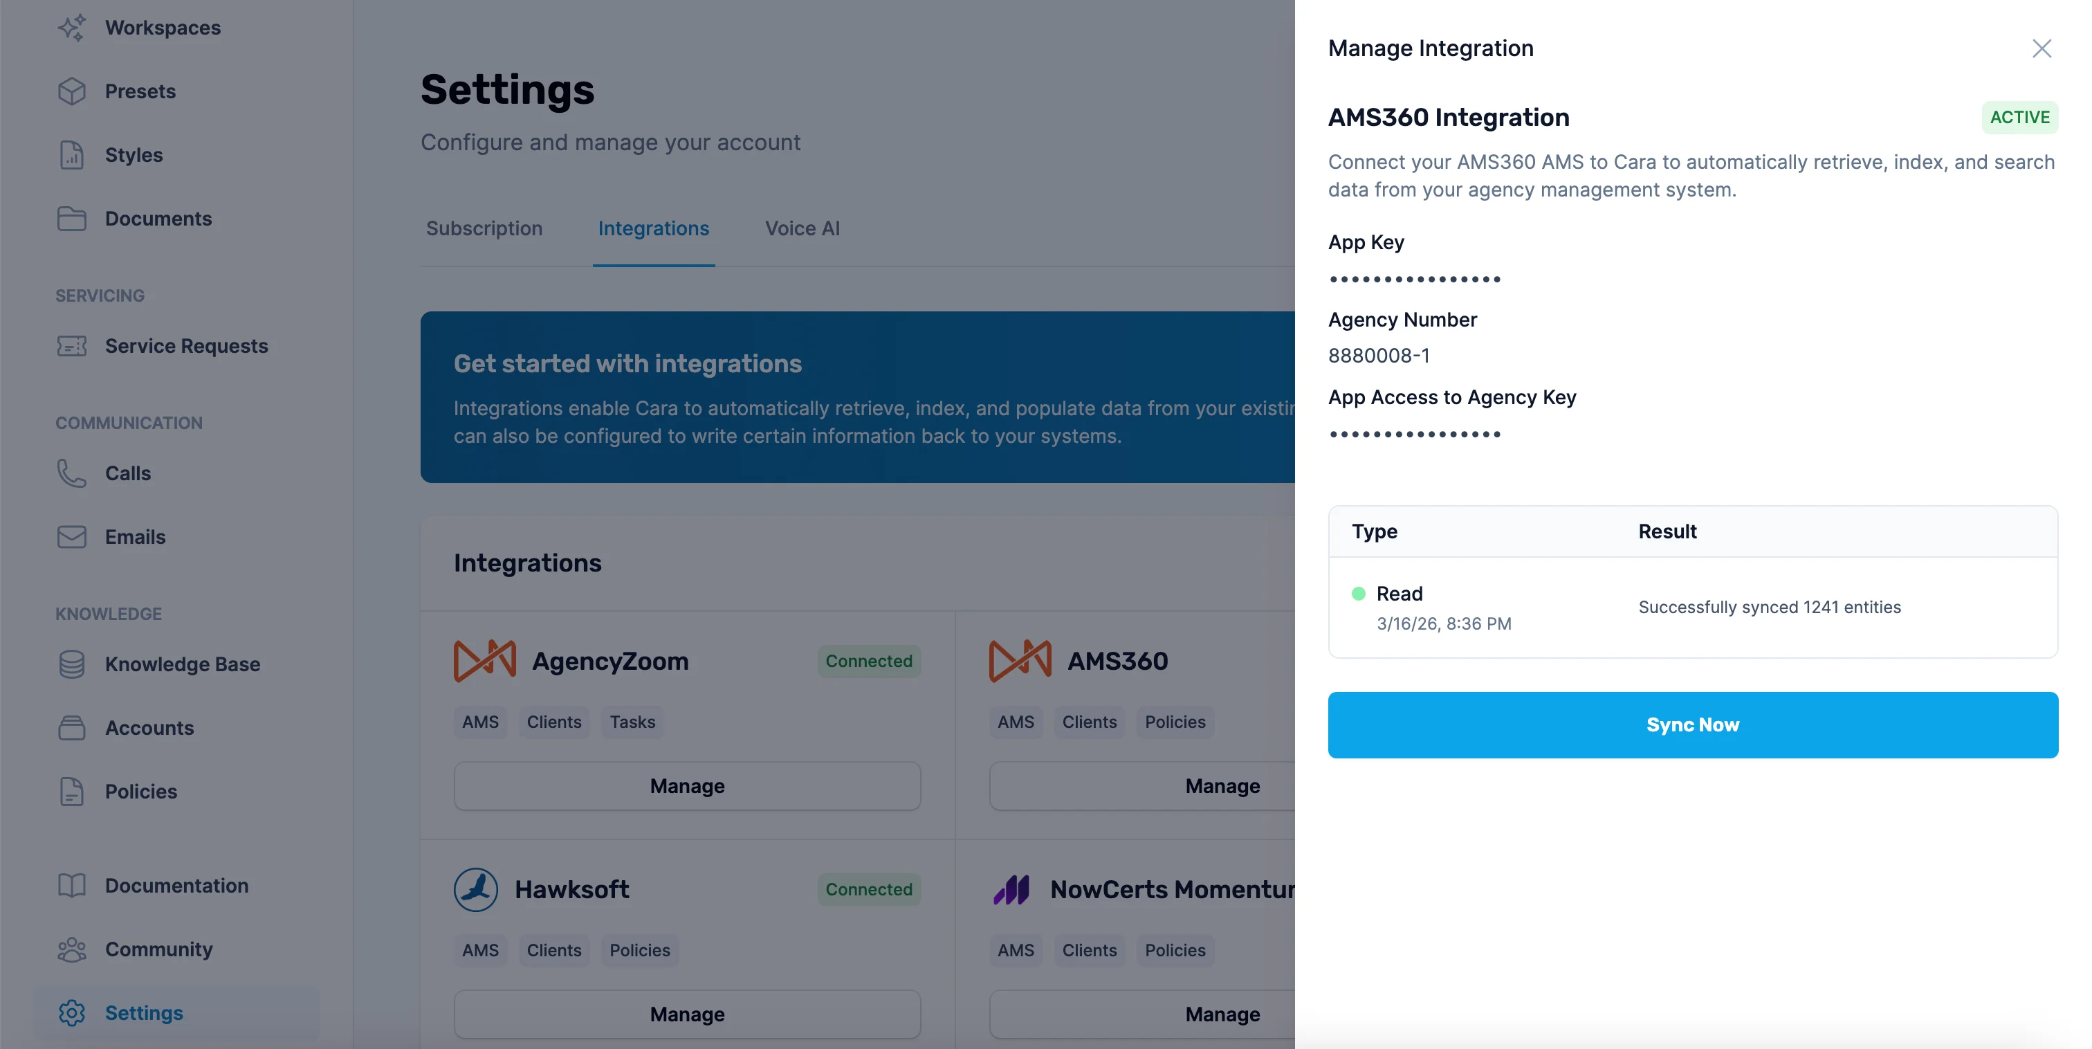Image resolution: width=2092 pixels, height=1049 pixels.
Task: Click the Hawksoft logo icon
Action: 476,889
